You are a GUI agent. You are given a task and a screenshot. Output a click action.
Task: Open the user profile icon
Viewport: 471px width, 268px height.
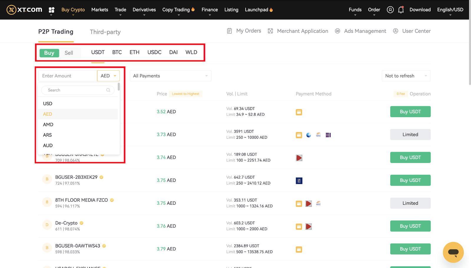click(x=390, y=10)
